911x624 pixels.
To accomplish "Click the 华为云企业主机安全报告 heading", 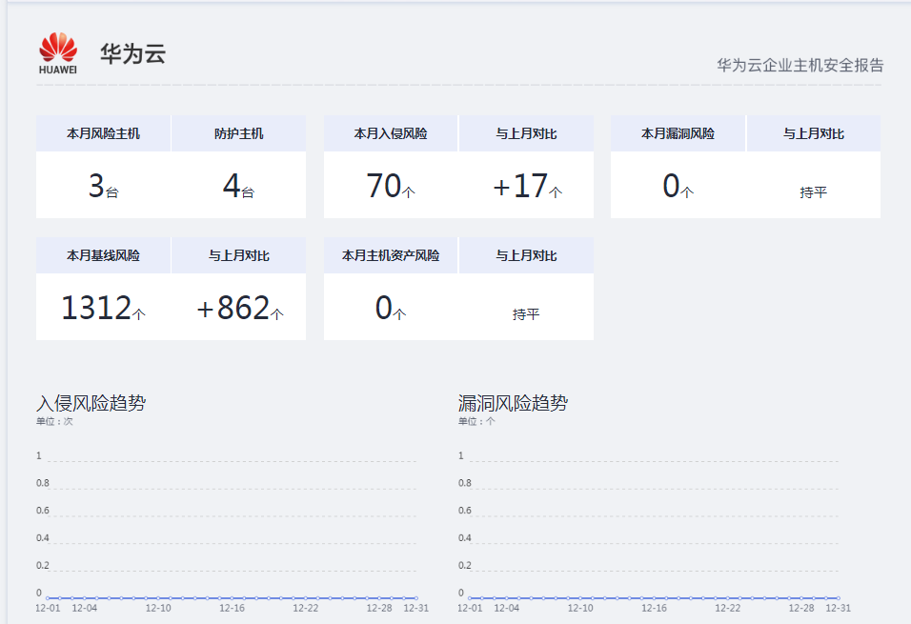I will click(x=800, y=66).
